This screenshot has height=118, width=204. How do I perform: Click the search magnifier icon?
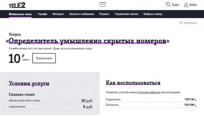pyautogui.click(x=168, y=5)
